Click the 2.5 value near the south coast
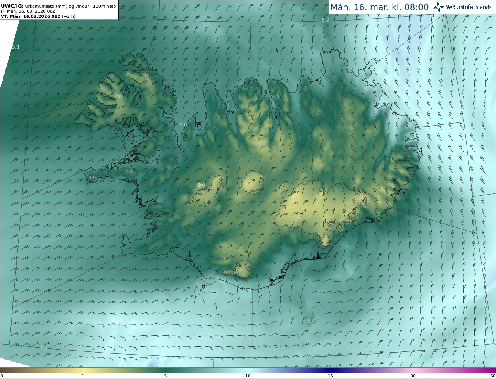The height and width of the screenshot is (379, 496). tap(238, 271)
